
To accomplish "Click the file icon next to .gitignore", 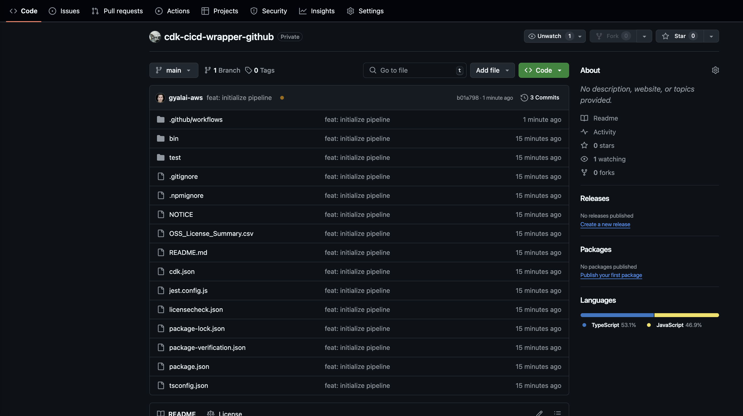I will point(161,176).
